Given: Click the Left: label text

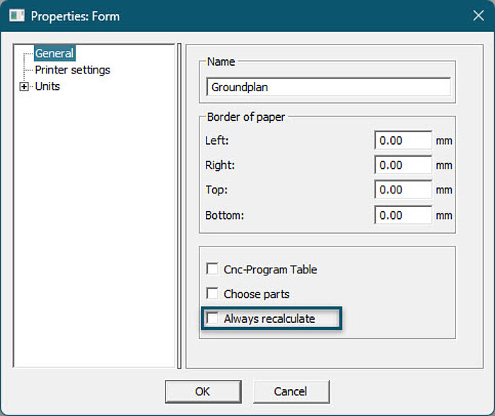Looking at the screenshot, I should (216, 141).
